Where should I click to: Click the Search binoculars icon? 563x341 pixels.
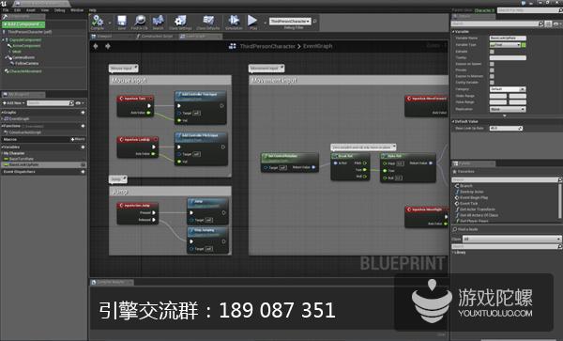click(158, 22)
